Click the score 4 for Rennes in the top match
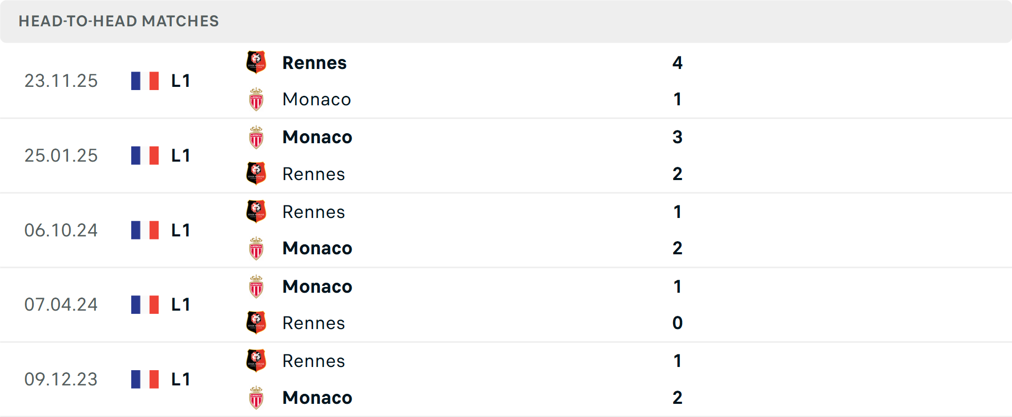Screen dimensions: 1012x417 pos(678,63)
